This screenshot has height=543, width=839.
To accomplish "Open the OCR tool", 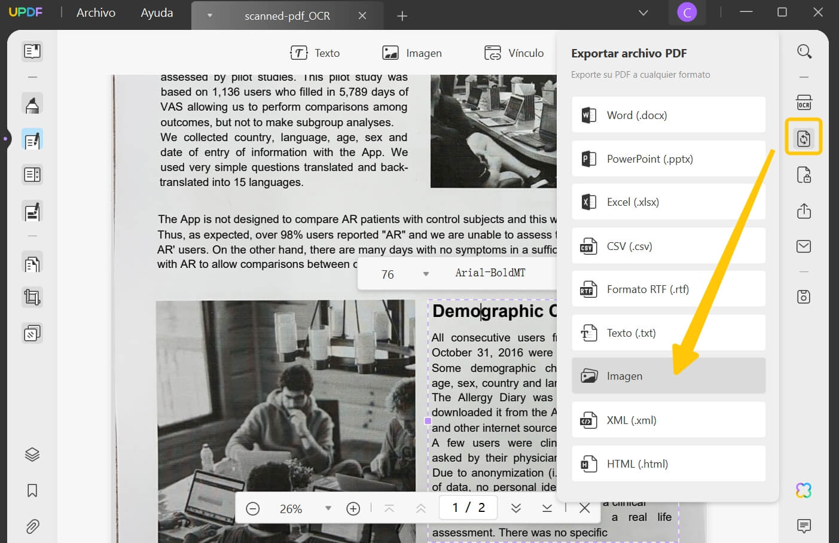I will pyautogui.click(x=804, y=102).
